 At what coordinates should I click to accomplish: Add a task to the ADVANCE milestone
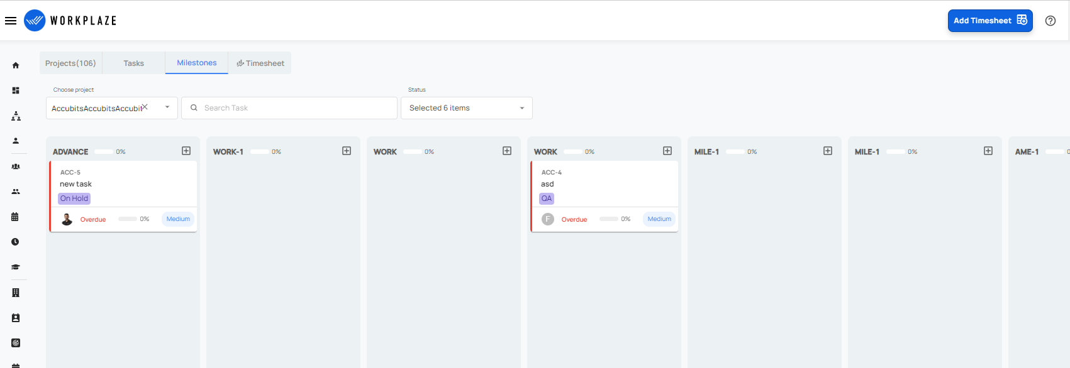tap(186, 151)
